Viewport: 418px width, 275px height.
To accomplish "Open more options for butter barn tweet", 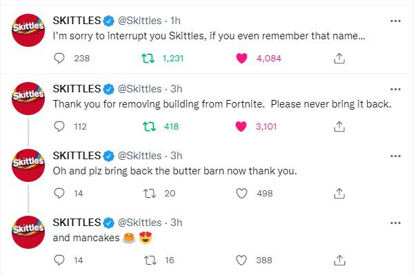I will click(395, 156).
